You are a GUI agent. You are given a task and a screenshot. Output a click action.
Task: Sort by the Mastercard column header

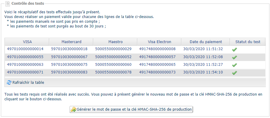click(71, 42)
